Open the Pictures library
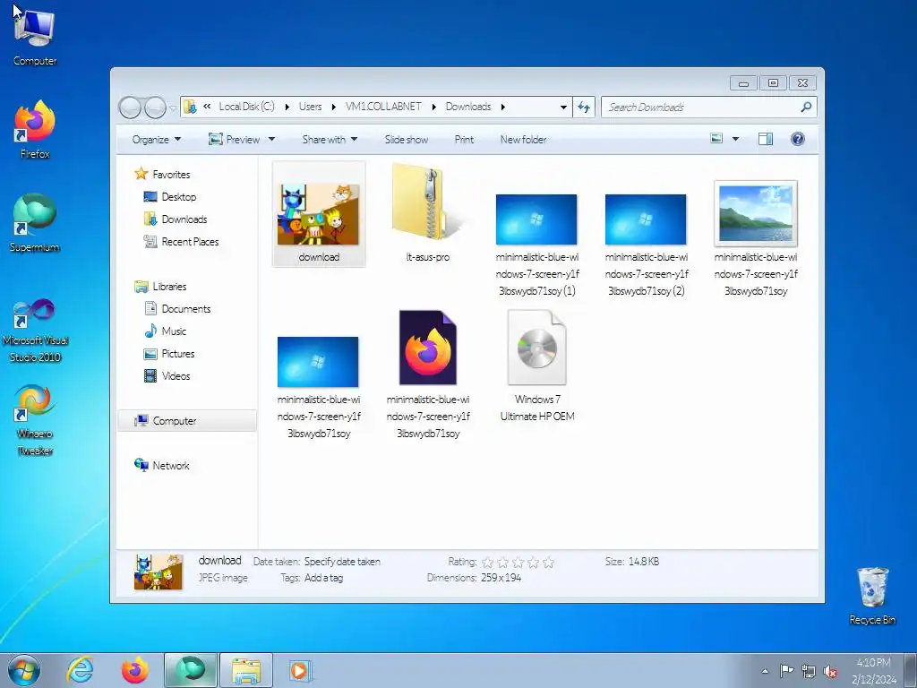The height and width of the screenshot is (688, 917). tap(169, 354)
